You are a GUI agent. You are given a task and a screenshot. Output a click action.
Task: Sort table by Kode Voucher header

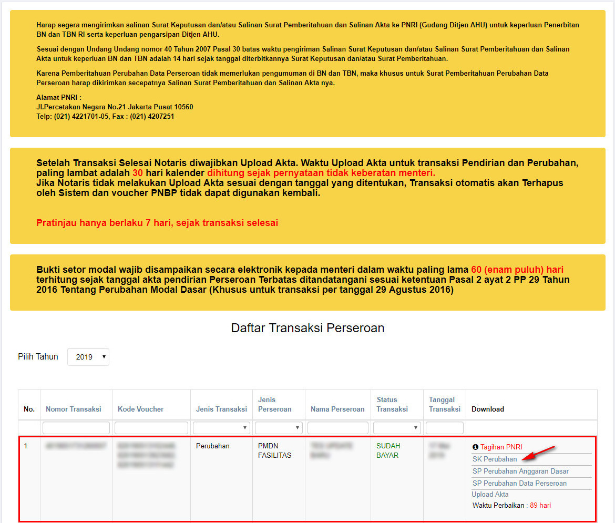point(140,409)
